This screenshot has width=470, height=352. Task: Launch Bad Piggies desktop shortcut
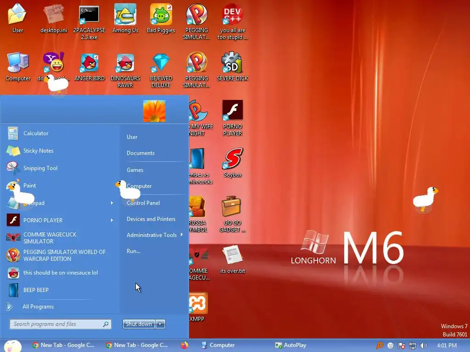coord(161,18)
